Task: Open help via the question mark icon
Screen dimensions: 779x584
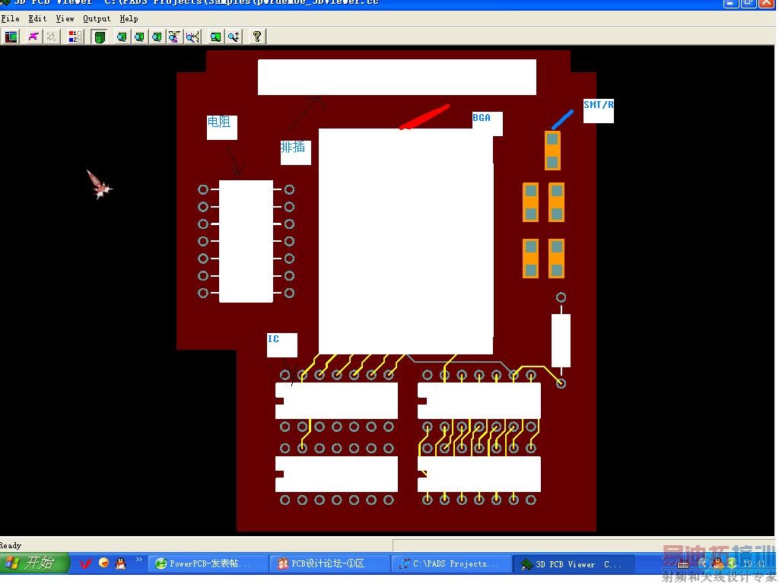Action: pos(257,36)
